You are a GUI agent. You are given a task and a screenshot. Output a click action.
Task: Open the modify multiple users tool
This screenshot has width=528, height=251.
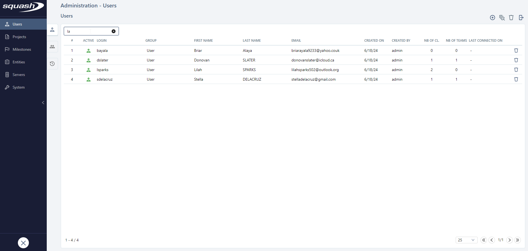502,18
